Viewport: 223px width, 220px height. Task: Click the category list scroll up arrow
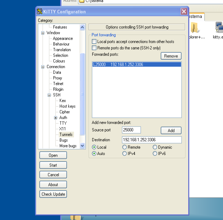[x=82, y=27]
